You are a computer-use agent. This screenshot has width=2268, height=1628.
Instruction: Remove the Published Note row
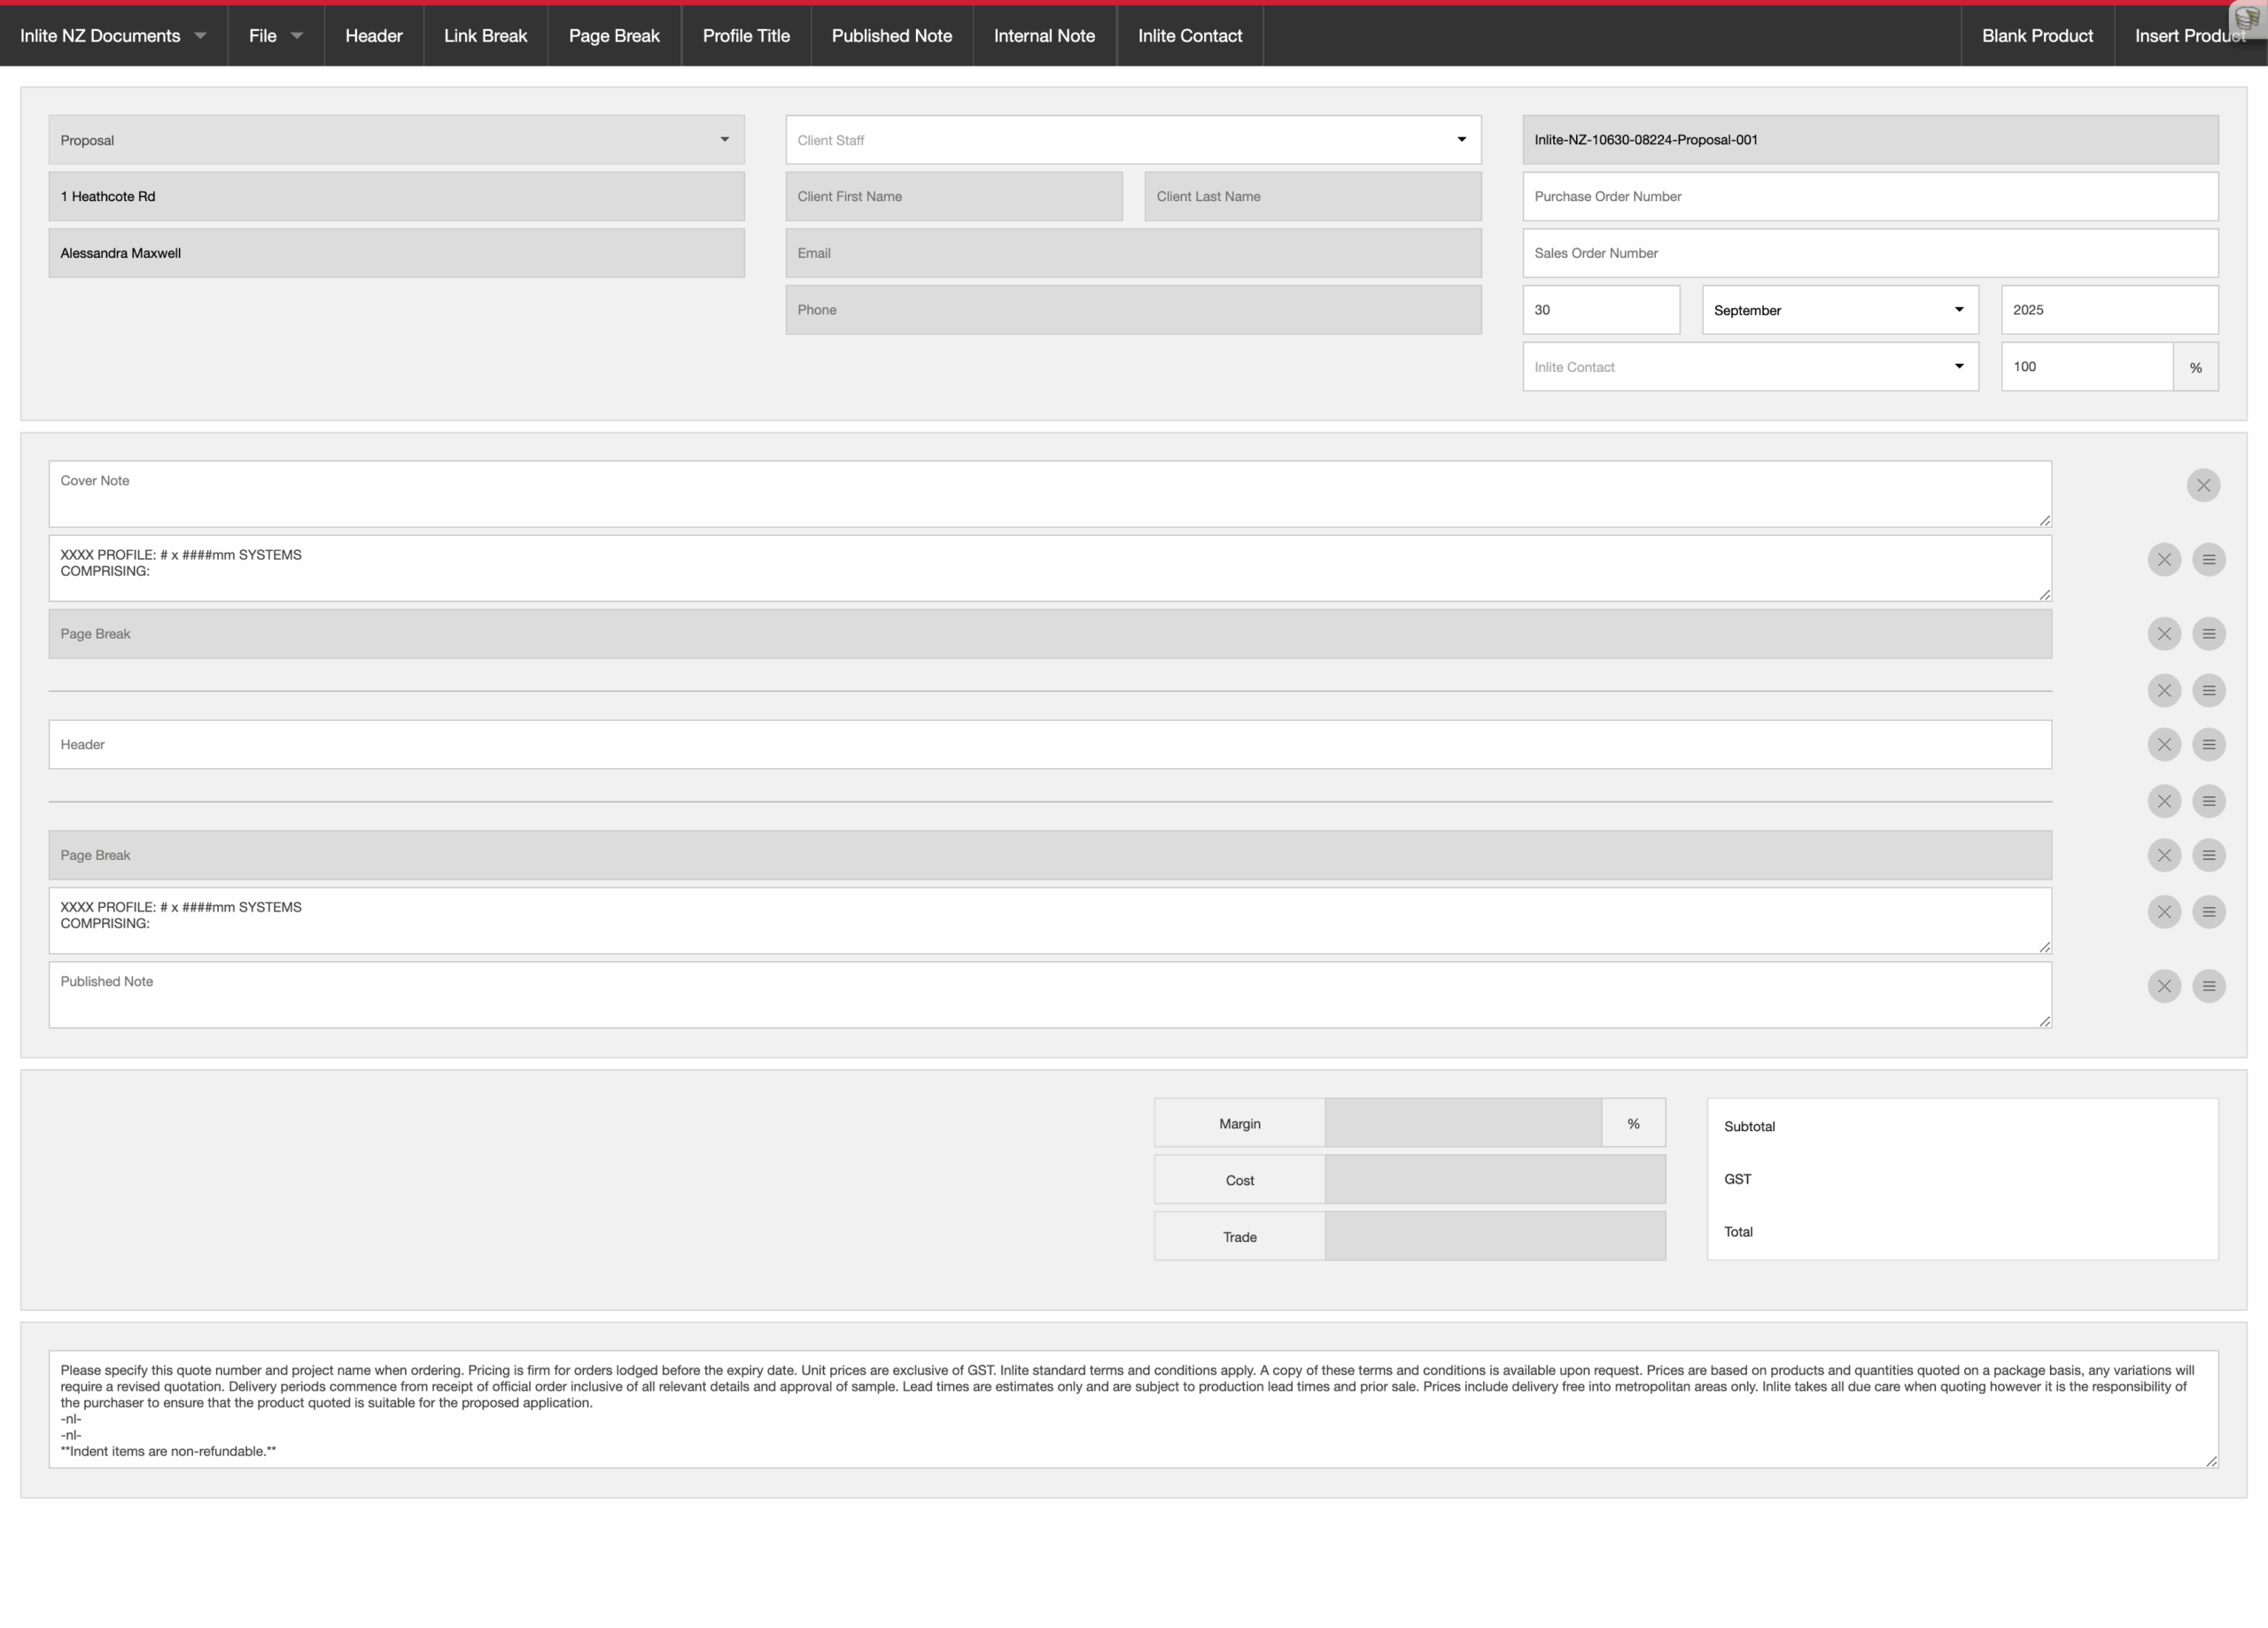(x=2164, y=986)
